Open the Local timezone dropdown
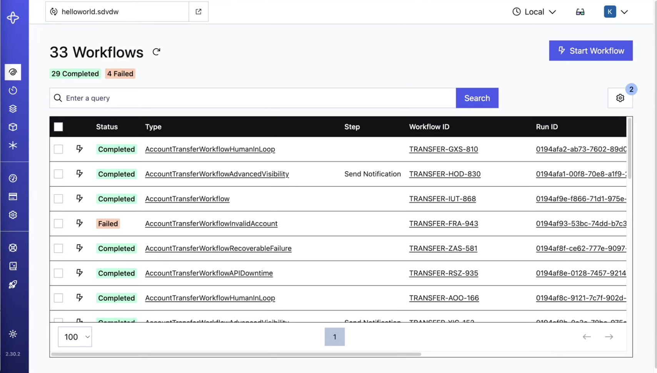This screenshot has height=373, width=657. tap(534, 12)
